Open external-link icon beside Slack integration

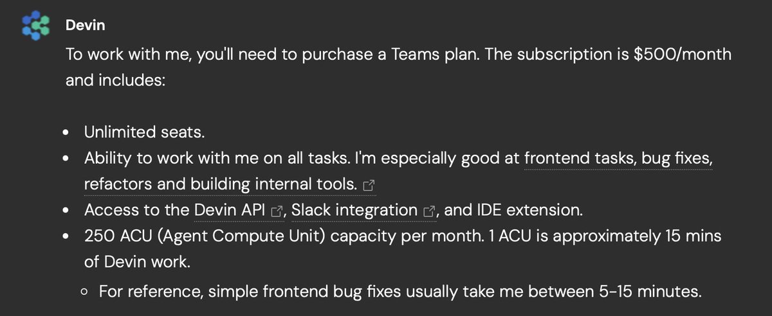point(429,211)
